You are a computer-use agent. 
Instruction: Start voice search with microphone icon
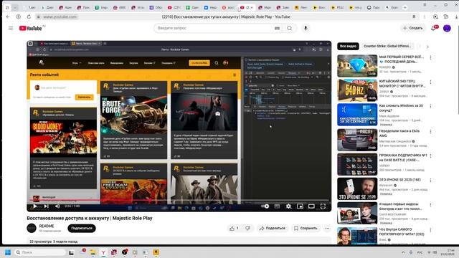(x=306, y=28)
